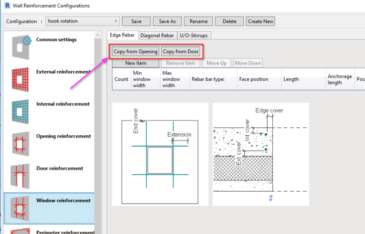
Task: Click the Rebar bar type column header
Action: click(213, 79)
